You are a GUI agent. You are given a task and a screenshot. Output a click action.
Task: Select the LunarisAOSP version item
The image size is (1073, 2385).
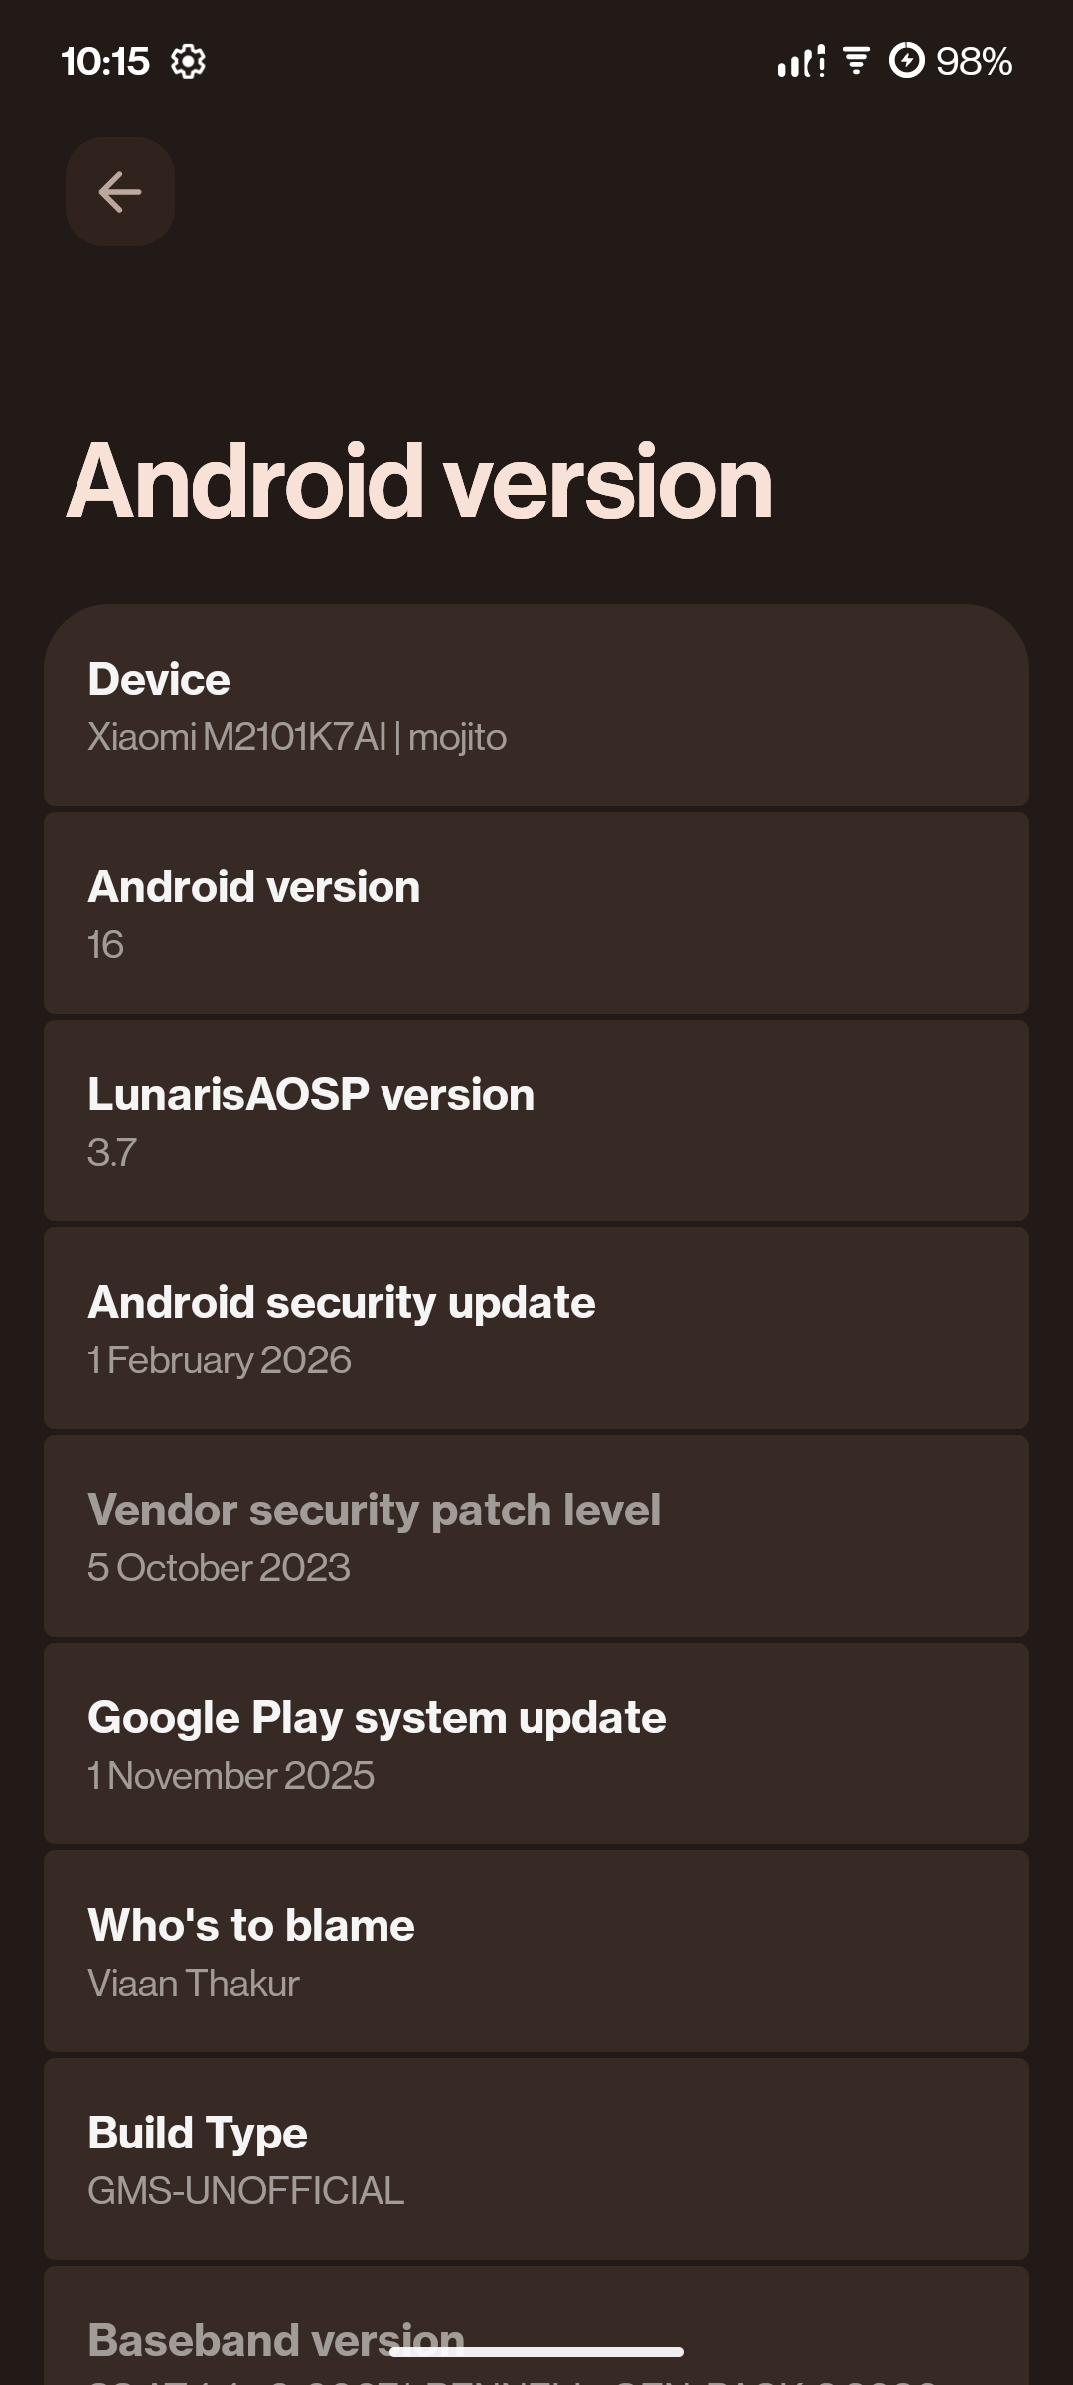point(536,1121)
